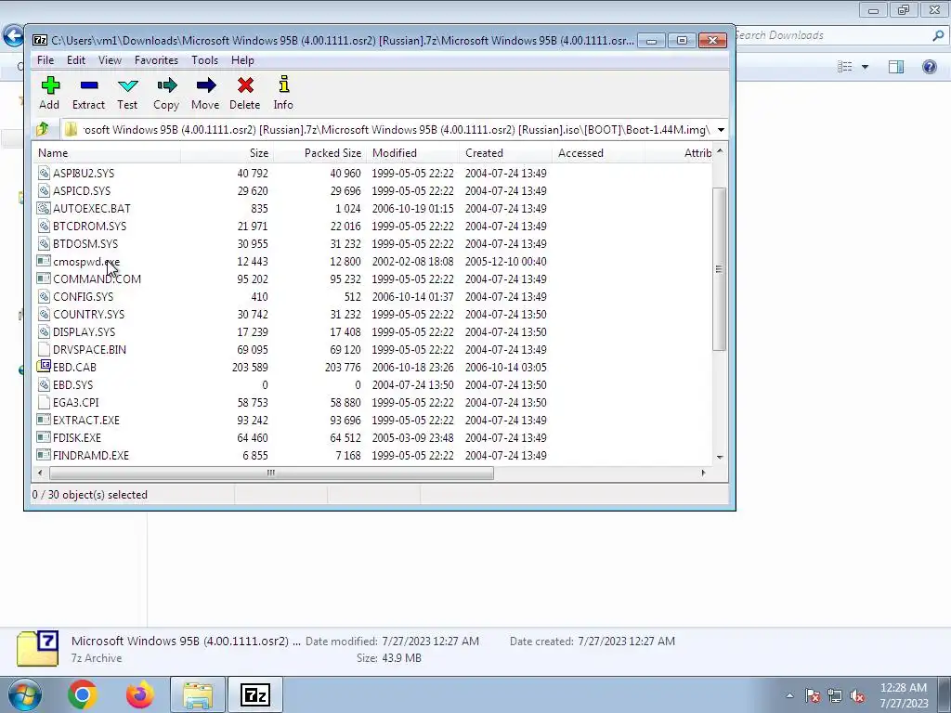This screenshot has width=951, height=713.
Task: Select the EGA3.CPI file icon
Action: coord(44,402)
